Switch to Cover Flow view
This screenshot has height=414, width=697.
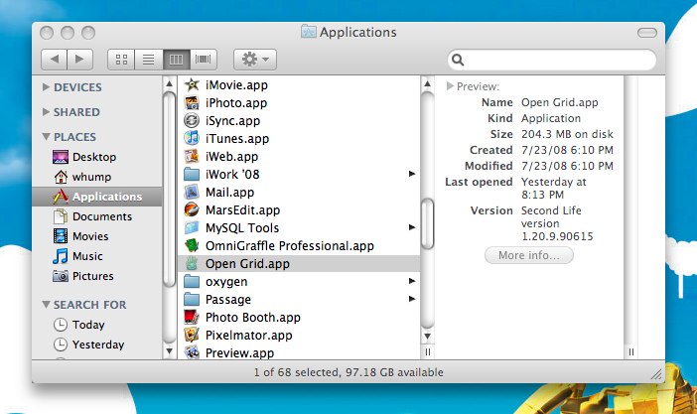coord(204,60)
